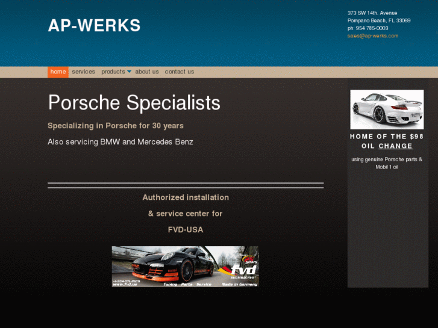Follow the underlined CHANGE link
The height and width of the screenshot is (328, 438).
coord(396,146)
